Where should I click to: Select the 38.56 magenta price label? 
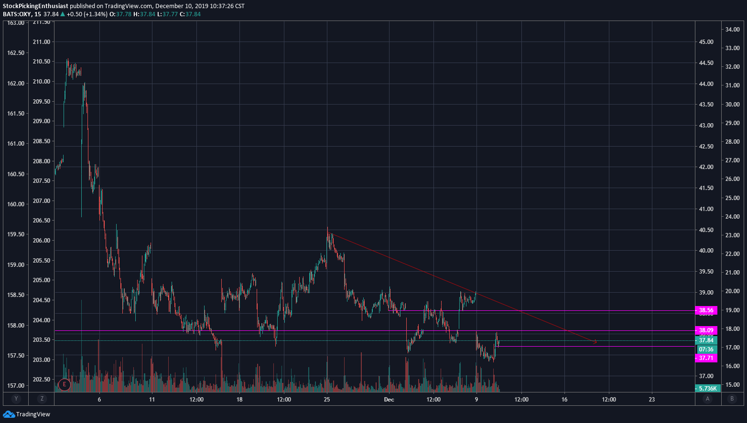point(706,310)
